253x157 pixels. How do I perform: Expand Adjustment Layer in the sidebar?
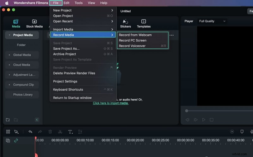pos(9,75)
